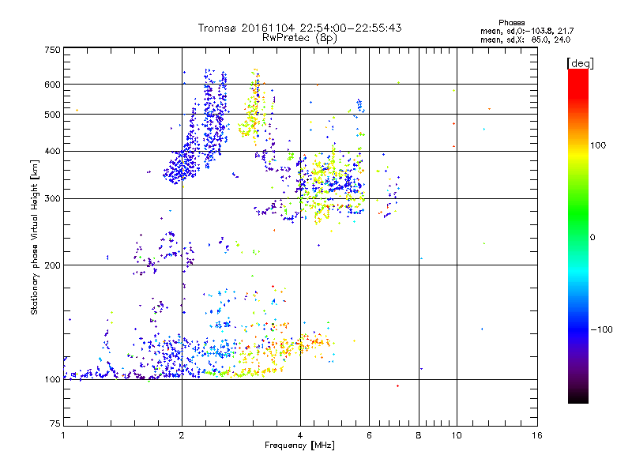Click the y-axis tick label '75'
Viewport: 632px width, 474px height.
pos(55,423)
